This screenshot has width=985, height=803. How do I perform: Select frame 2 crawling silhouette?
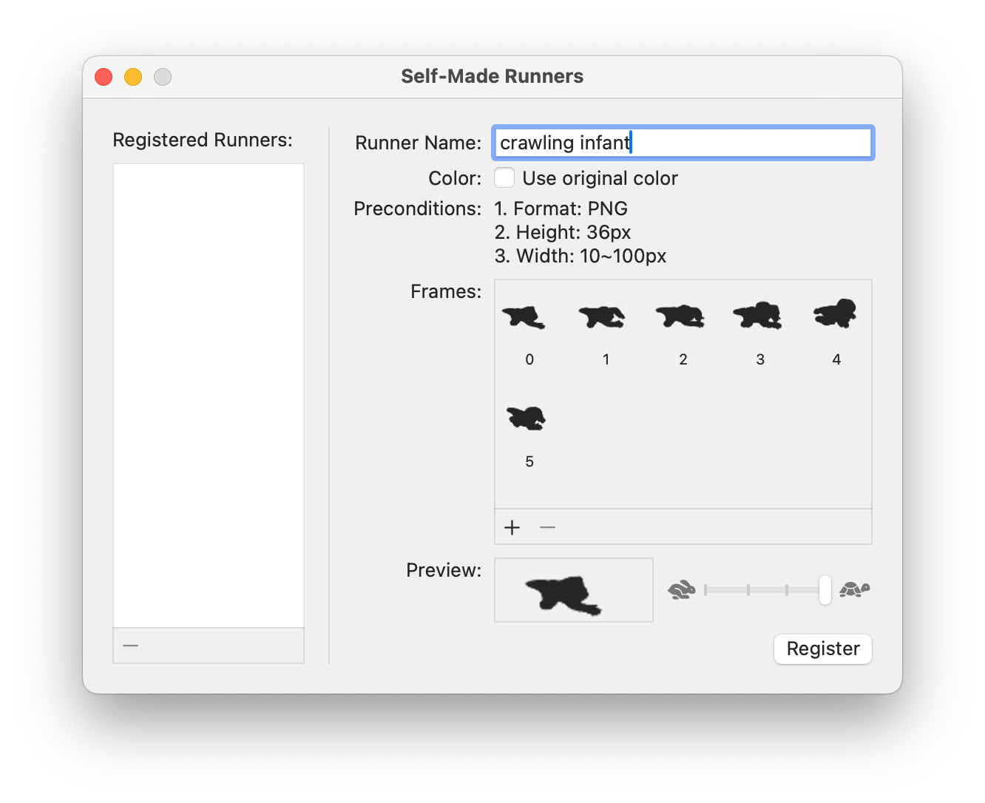click(x=680, y=316)
